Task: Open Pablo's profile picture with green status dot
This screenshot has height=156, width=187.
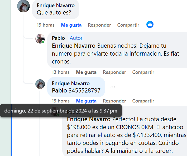Action: 40,39
